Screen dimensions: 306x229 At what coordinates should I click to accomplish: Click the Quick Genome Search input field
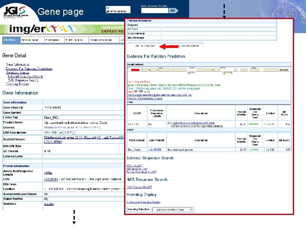tap(155, 11)
